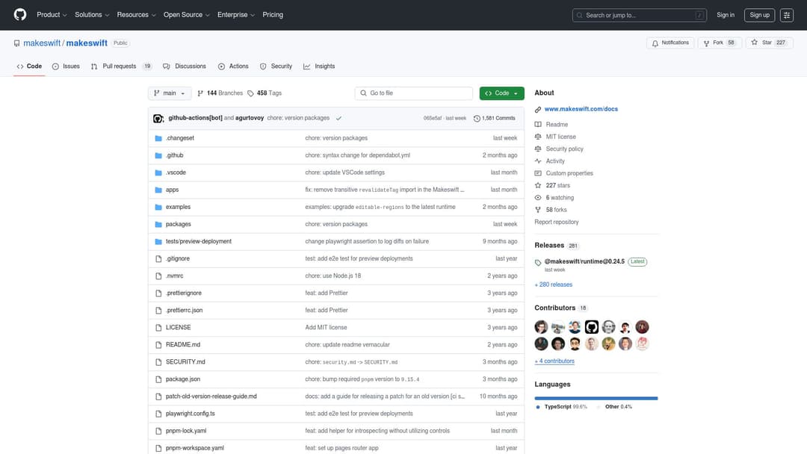
Task: Open the commit history clock icon
Action: (477, 118)
